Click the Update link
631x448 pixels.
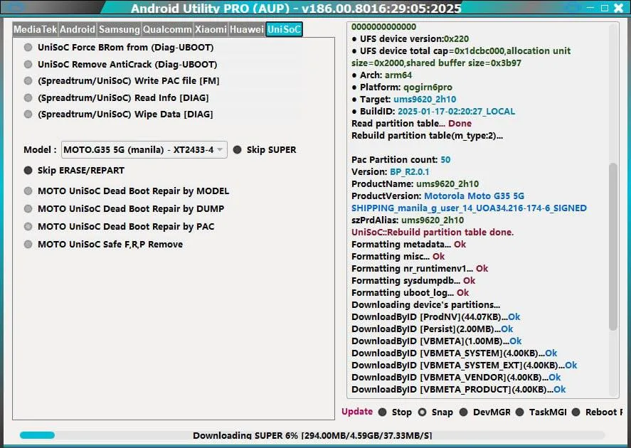pyautogui.click(x=357, y=412)
